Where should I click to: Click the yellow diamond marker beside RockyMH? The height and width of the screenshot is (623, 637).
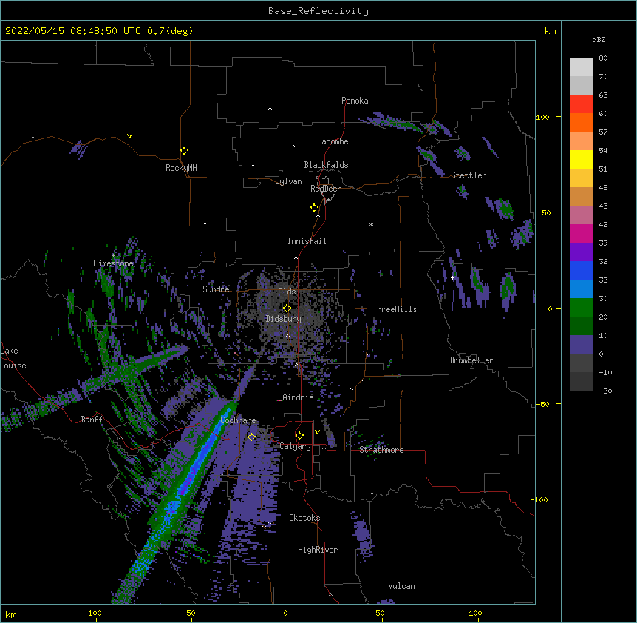point(185,151)
